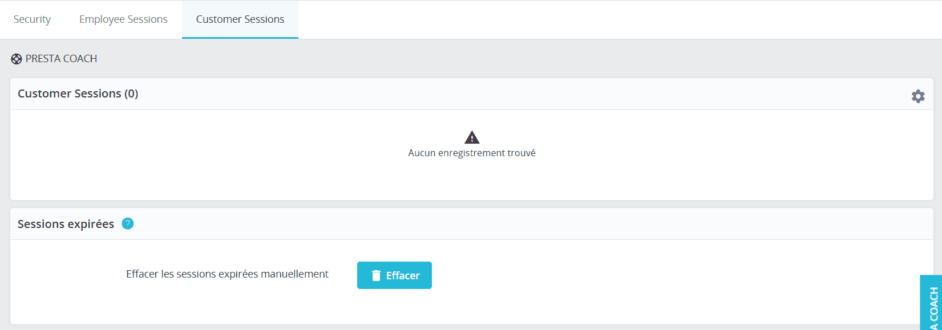The height and width of the screenshot is (330, 942).
Task: Click the Customer Sessions (0) panel heading
Action: pyautogui.click(x=78, y=93)
